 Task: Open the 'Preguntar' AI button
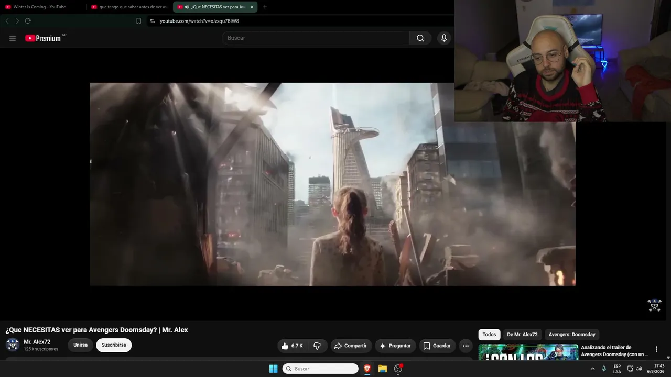click(x=395, y=346)
